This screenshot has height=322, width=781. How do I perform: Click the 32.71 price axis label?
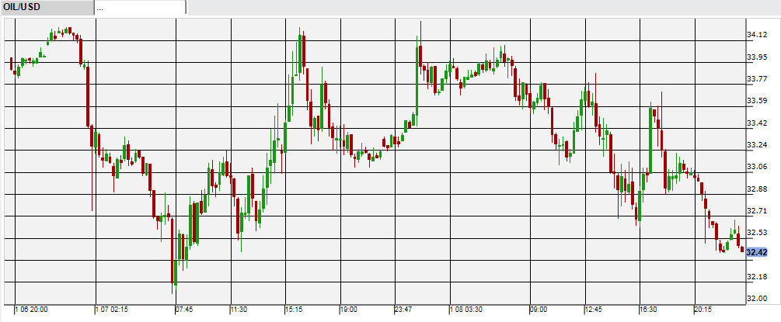[x=757, y=211]
